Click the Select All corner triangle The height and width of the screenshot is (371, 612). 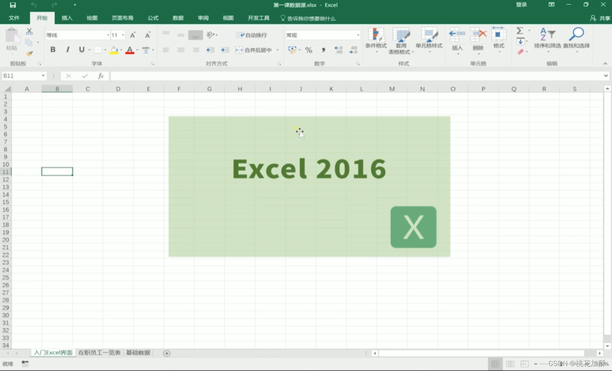tap(7, 89)
